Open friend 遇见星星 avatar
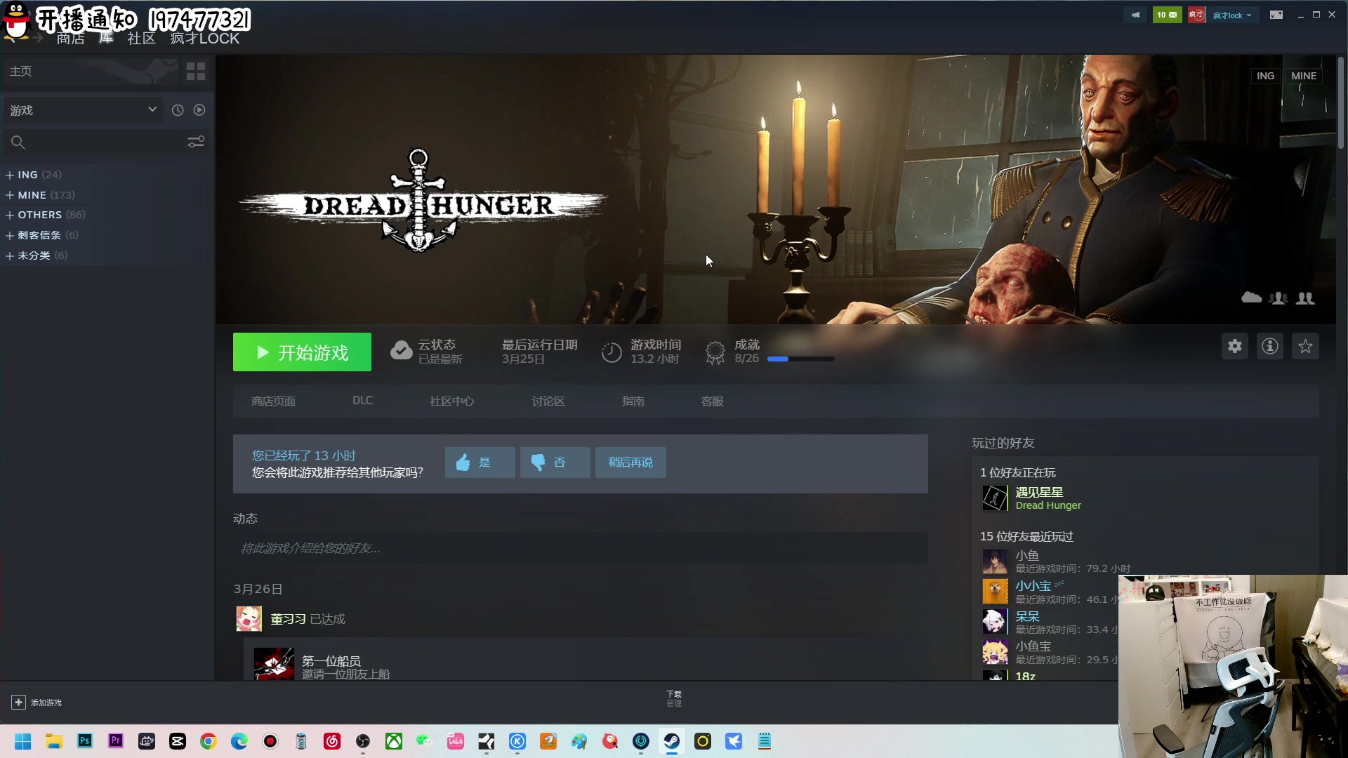Image resolution: width=1348 pixels, height=758 pixels. [x=994, y=498]
